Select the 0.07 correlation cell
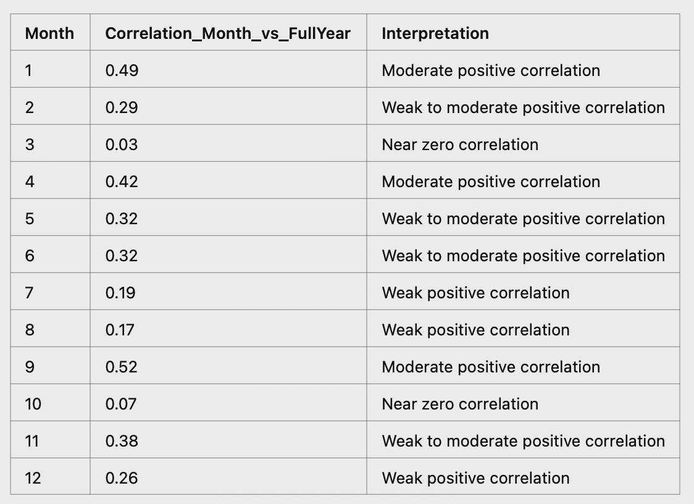The height and width of the screenshot is (504, 694). click(x=122, y=404)
